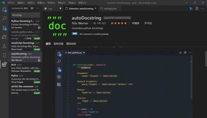Open editor more actions ellipsis

click(203, 9)
